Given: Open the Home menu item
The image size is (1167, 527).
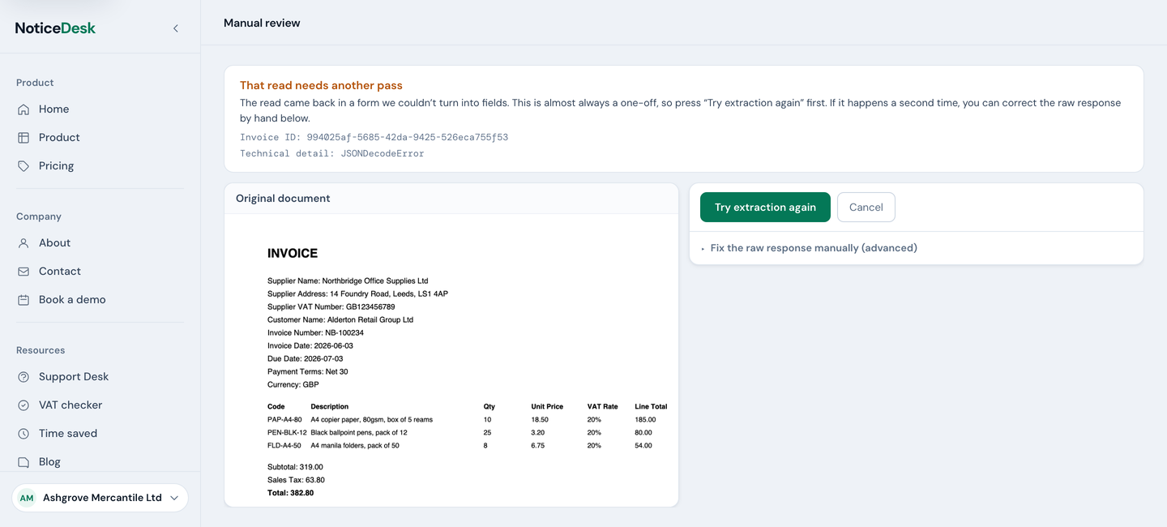Looking at the screenshot, I should tap(100, 109).
